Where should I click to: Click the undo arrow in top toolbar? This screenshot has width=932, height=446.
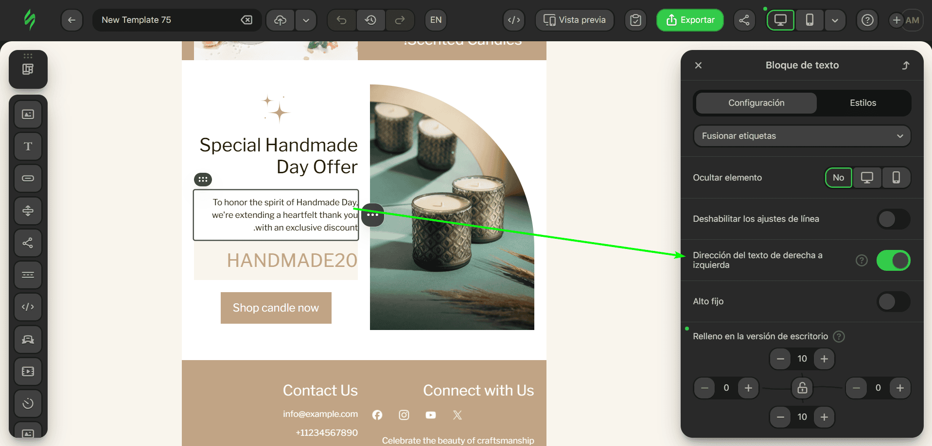(341, 20)
